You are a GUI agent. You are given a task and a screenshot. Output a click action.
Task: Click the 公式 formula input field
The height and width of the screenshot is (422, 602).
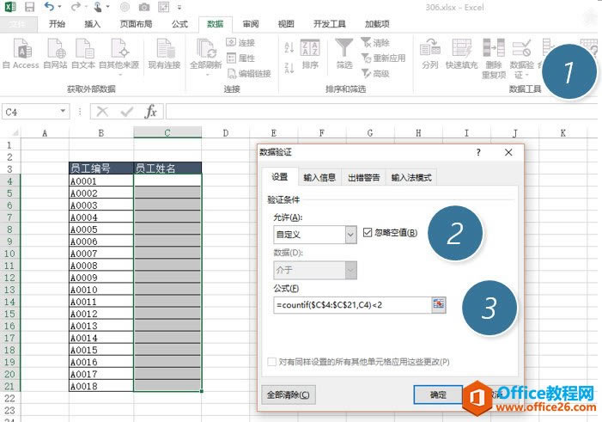pyautogui.click(x=350, y=304)
